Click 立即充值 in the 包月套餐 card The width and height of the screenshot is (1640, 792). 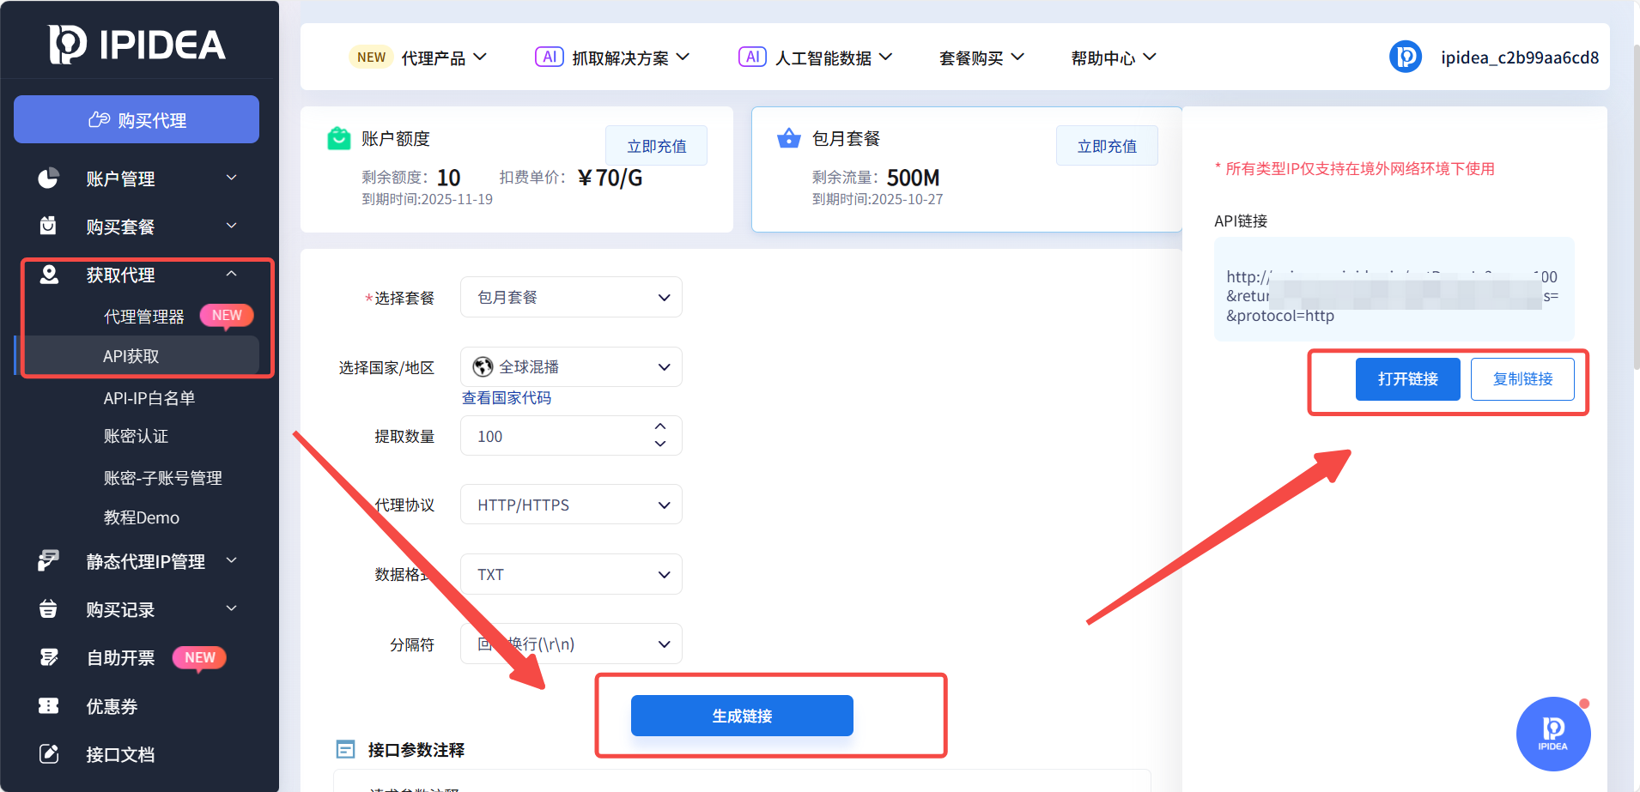pos(1107,146)
